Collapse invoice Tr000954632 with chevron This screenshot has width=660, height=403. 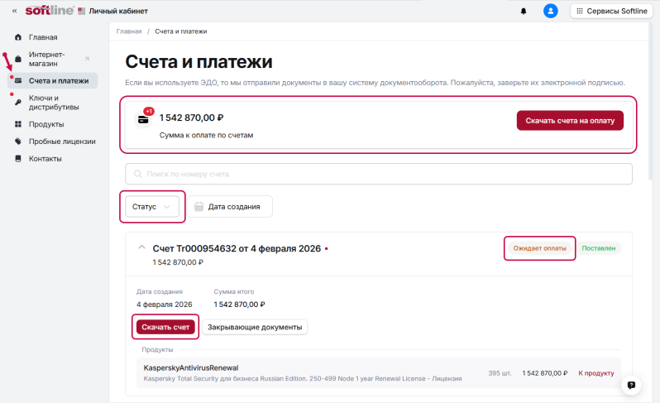point(141,247)
